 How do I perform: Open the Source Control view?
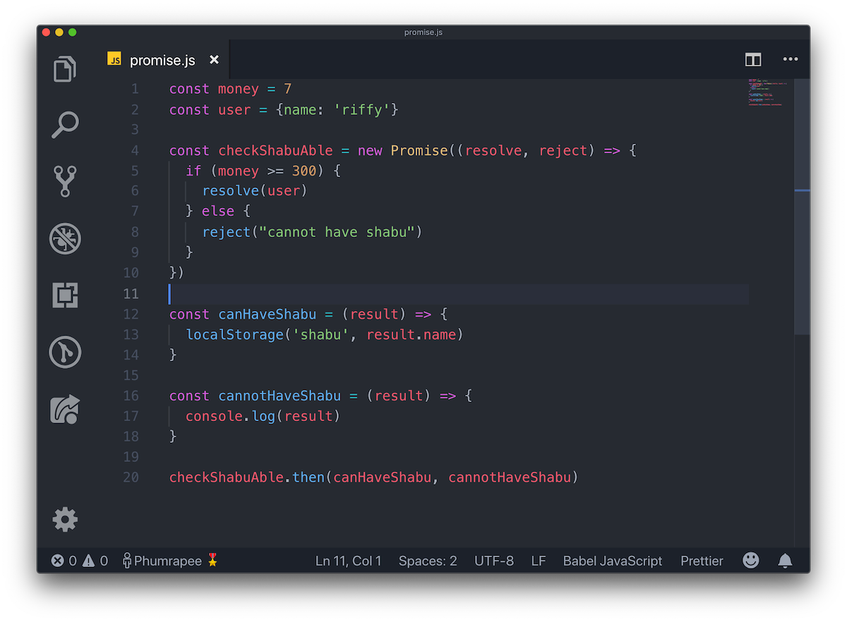(x=65, y=181)
